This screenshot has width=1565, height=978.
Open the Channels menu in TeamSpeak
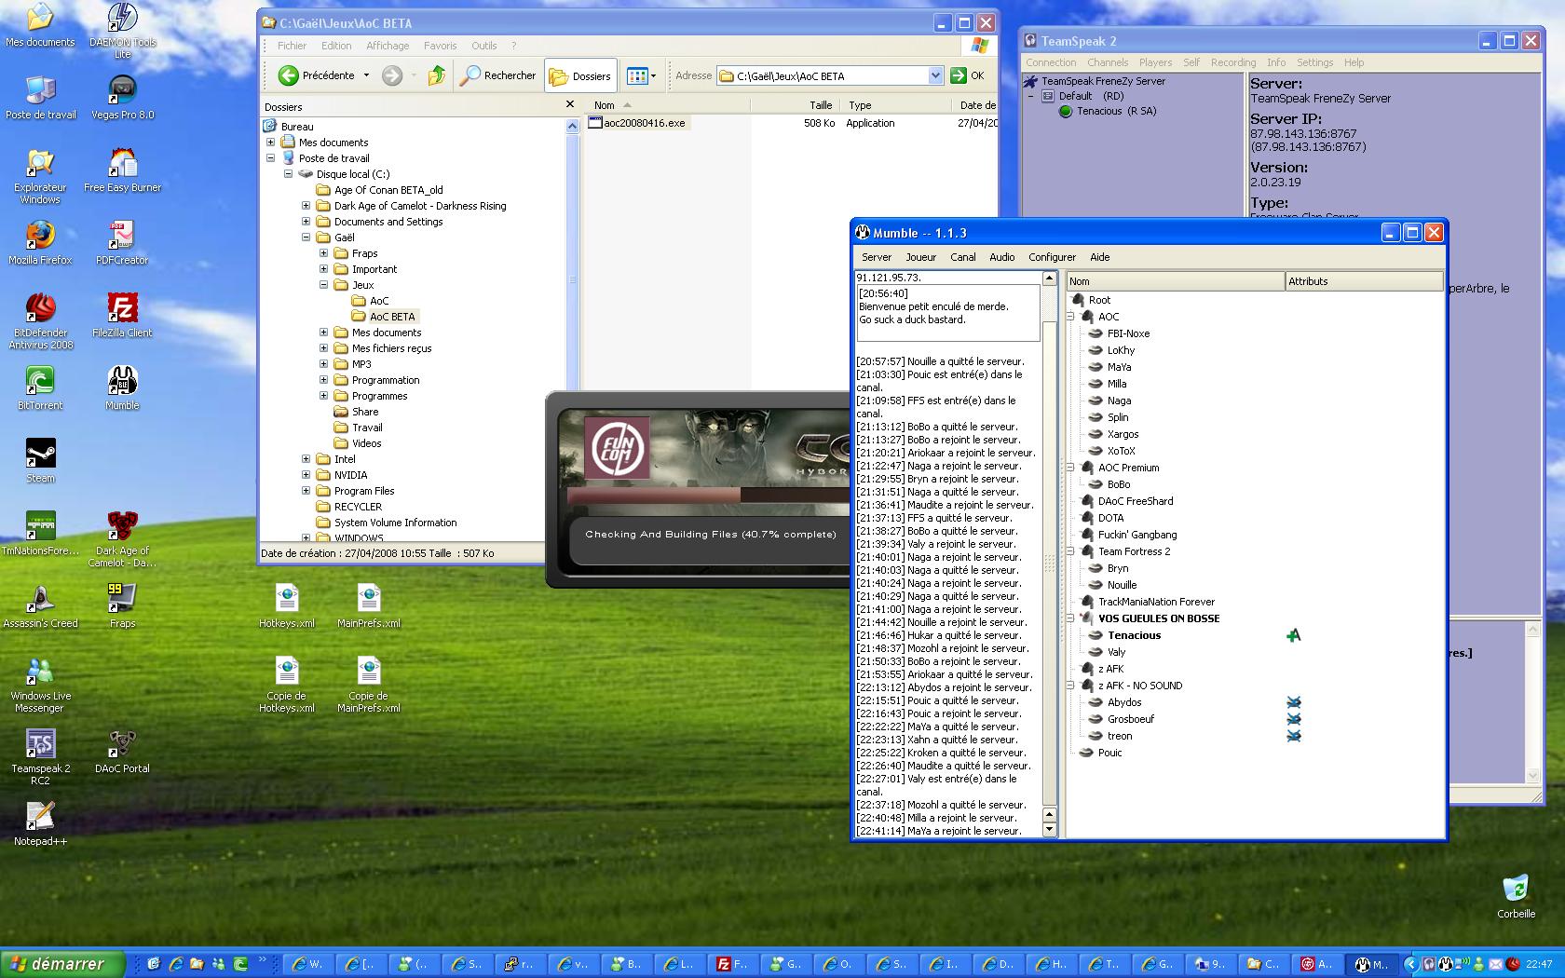click(1107, 62)
